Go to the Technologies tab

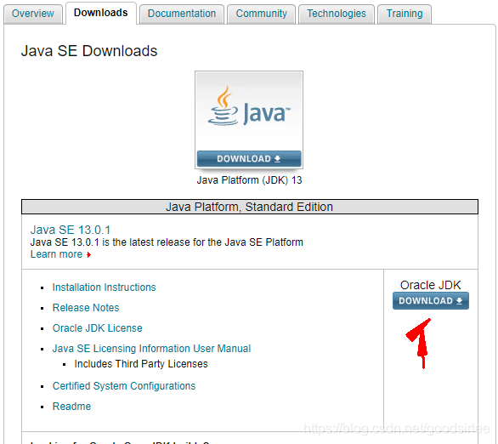tap(337, 14)
